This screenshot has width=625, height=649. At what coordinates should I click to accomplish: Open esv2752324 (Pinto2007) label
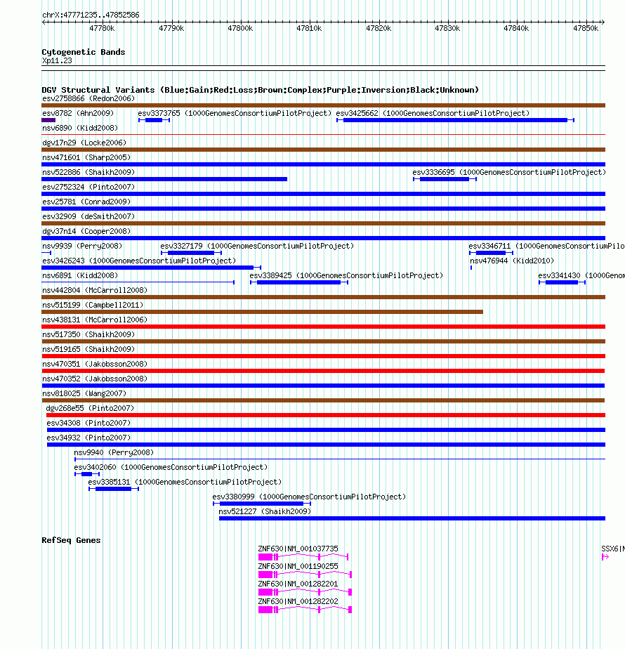pyautogui.click(x=88, y=187)
